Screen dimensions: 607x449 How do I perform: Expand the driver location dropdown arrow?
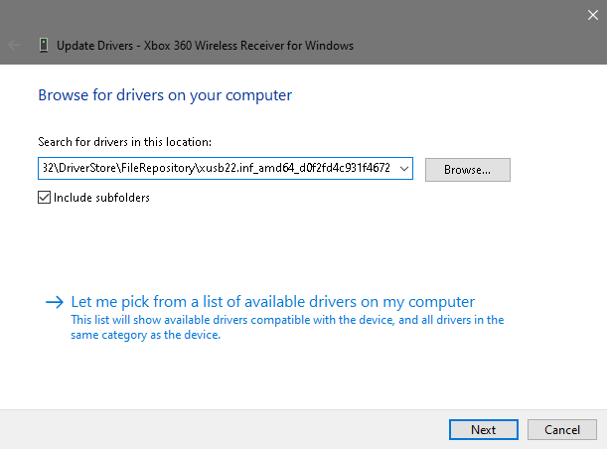[x=404, y=169]
